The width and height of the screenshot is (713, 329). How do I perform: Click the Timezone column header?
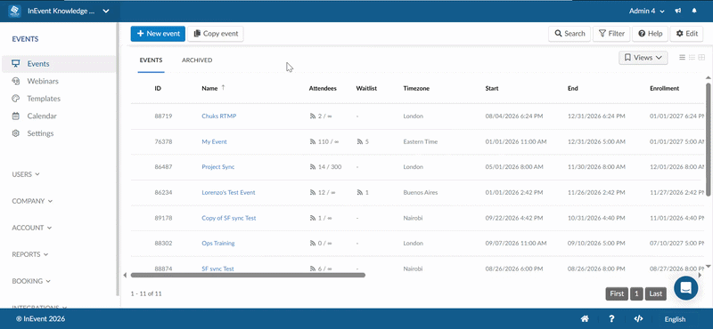[x=416, y=89]
